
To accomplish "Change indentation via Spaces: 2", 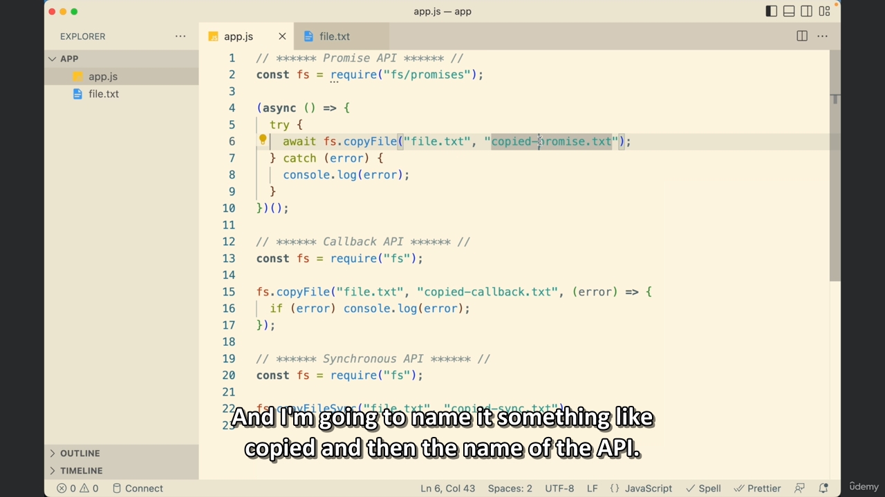I will tap(510, 488).
